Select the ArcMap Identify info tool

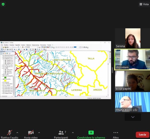27,50
